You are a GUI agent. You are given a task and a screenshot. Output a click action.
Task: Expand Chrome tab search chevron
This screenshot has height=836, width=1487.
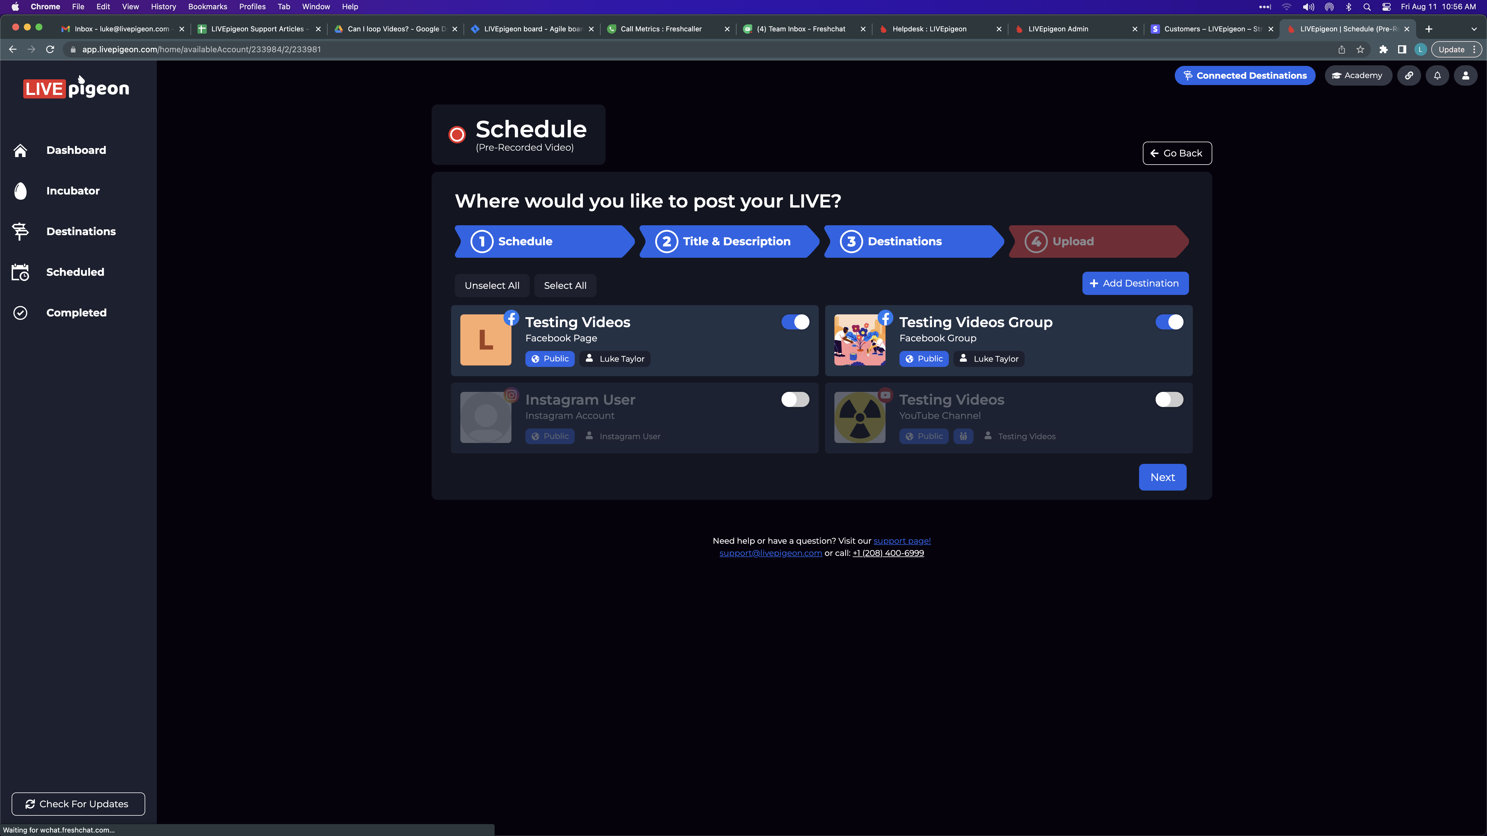[x=1474, y=29]
